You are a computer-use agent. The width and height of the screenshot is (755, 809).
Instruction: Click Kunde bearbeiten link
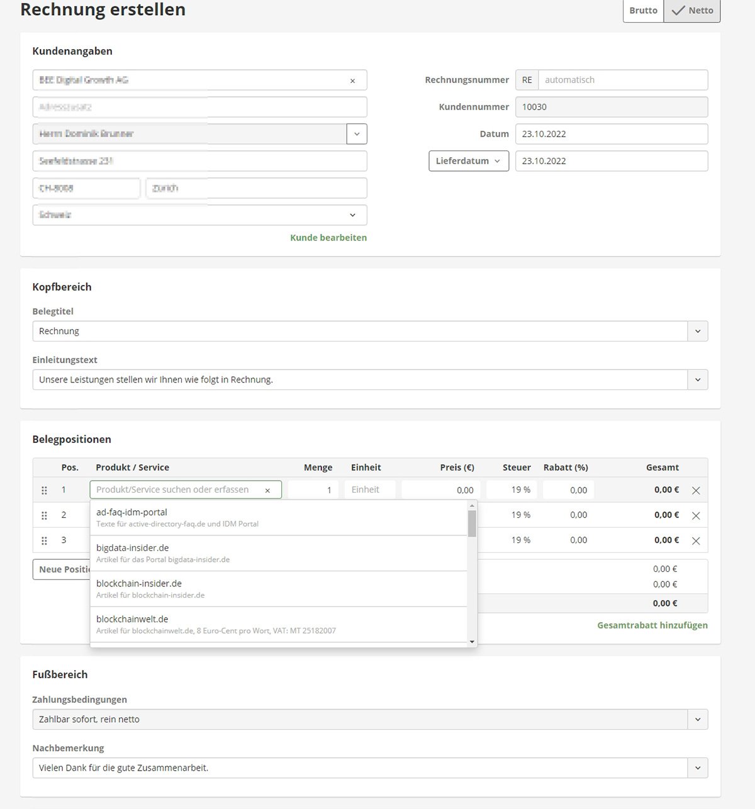[328, 238]
